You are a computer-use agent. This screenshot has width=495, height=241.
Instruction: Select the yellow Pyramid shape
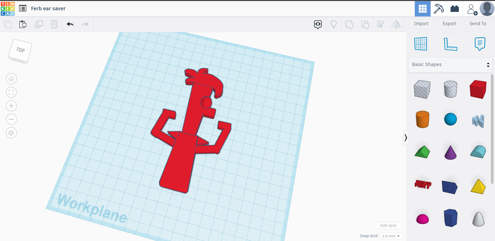pos(478,186)
